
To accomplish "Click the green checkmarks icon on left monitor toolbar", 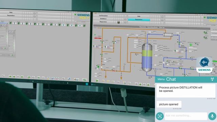I will [x=84, y=80].
